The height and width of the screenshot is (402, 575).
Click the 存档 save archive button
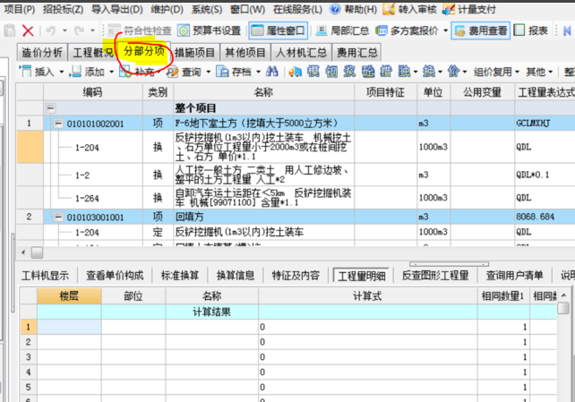pyautogui.click(x=235, y=72)
